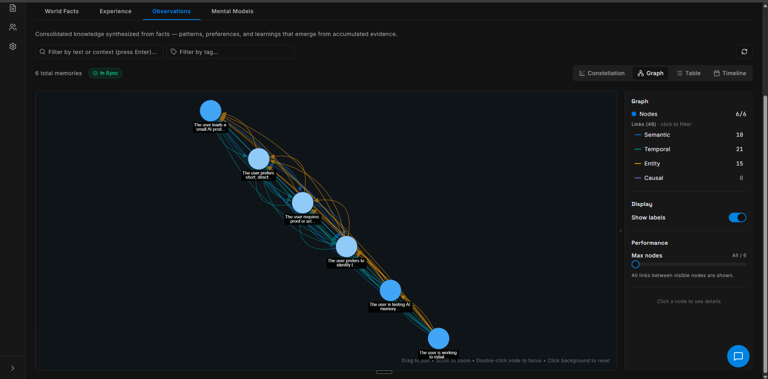Viewport: 768px width, 379px height.
Task: Open the settings gear in the sidebar
Action: coord(13,46)
